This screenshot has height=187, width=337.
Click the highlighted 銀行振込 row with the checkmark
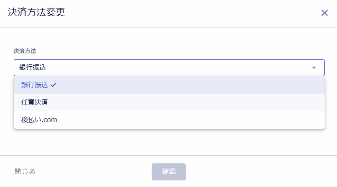[169, 85]
